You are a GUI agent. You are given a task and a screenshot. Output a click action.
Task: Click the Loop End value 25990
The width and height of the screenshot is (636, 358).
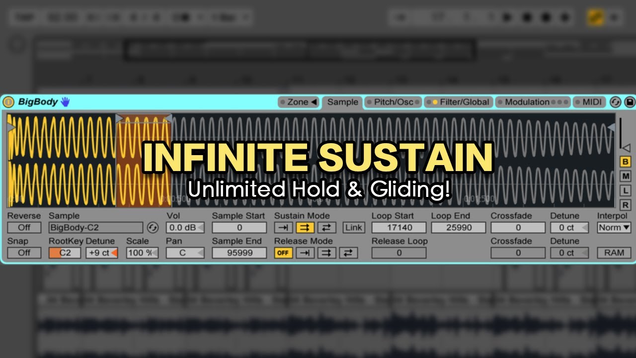pyautogui.click(x=459, y=228)
